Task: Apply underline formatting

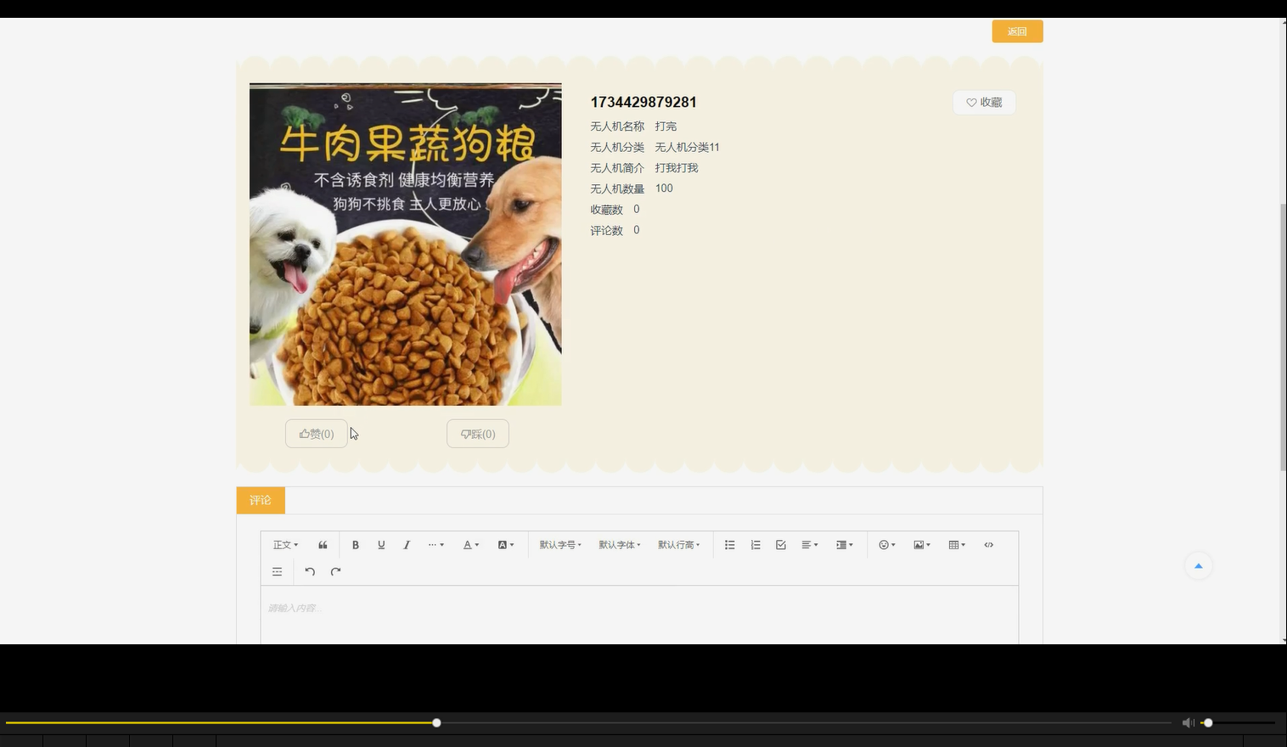Action: click(x=381, y=544)
